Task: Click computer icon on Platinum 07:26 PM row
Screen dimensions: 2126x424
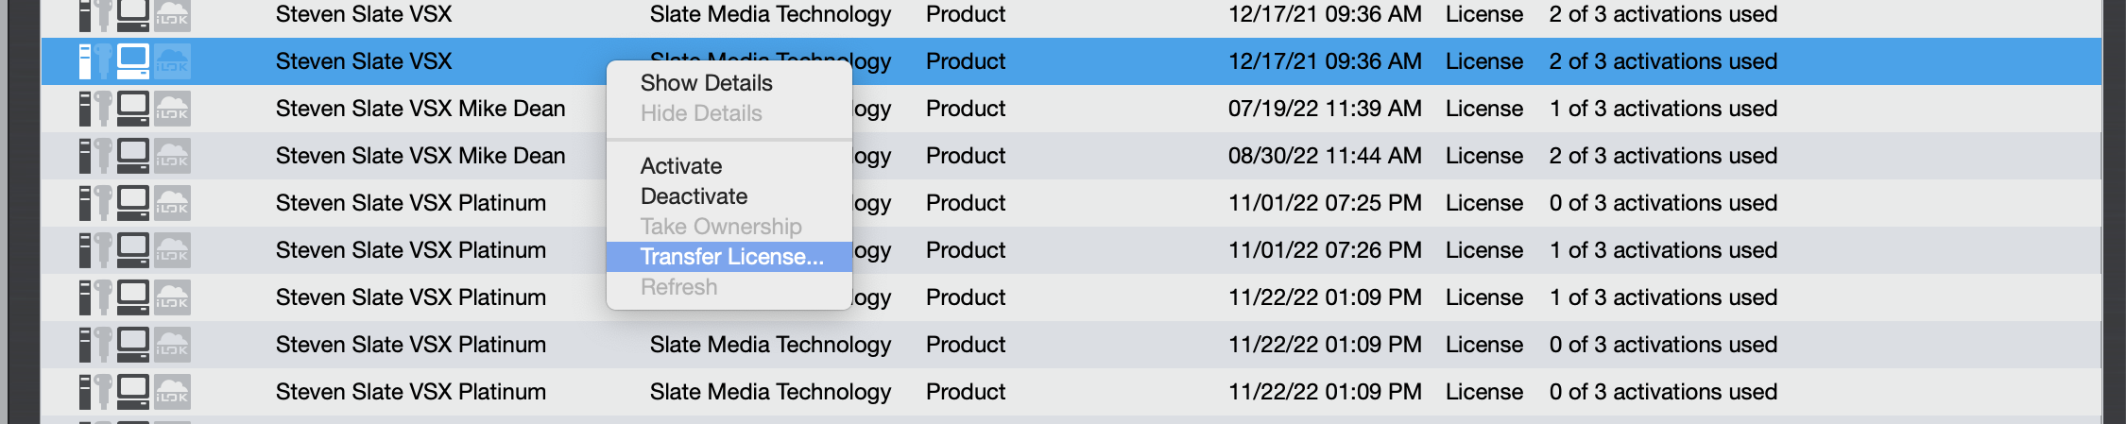Action: pyautogui.click(x=133, y=250)
